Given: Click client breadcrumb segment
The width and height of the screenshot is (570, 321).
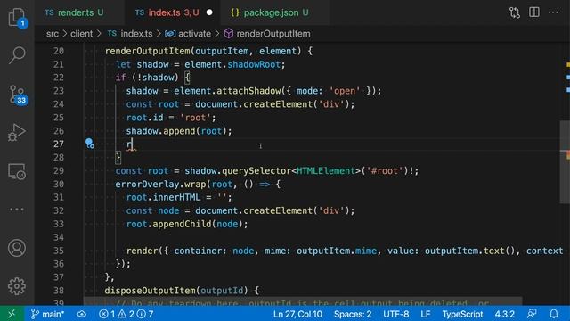Looking at the screenshot, I should coord(81,34).
